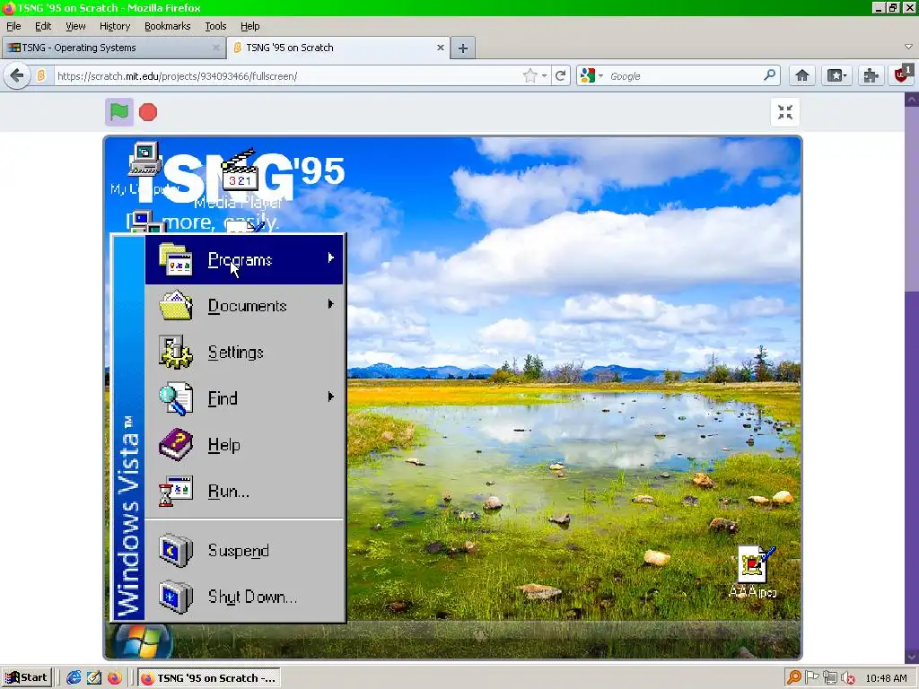Image resolution: width=919 pixels, height=689 pixels.
Task: Open Firefox home page button
Action: tap(801, 75)
